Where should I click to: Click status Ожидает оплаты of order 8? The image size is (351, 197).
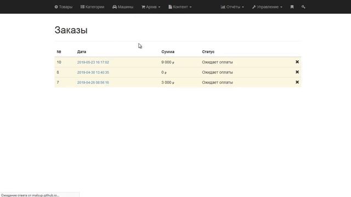click(217, 72)
